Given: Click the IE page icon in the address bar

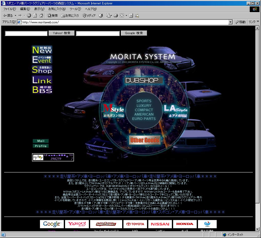Looking at the screenshot, I should tap(20, 22).
